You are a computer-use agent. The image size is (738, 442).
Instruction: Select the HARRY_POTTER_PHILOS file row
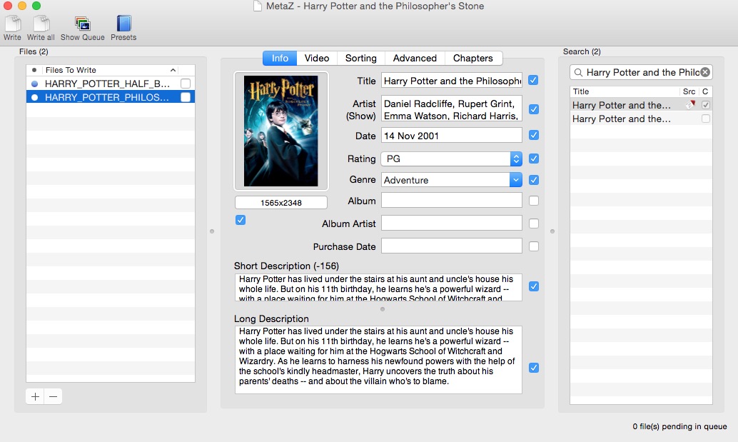pyautogui.click(x=111, y=97)
